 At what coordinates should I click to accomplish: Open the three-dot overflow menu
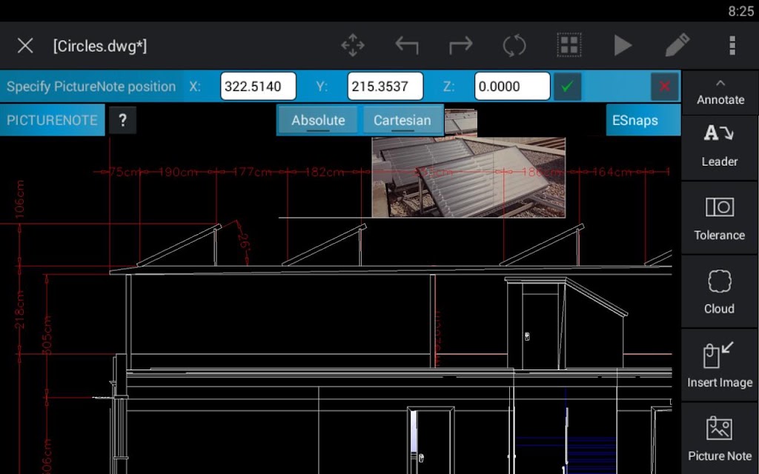pyautogui.click(x=732, y=45)
